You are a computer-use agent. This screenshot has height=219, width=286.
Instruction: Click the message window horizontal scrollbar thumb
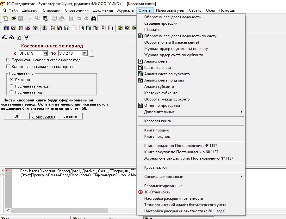pyautogui.click(x=59, y=210)
